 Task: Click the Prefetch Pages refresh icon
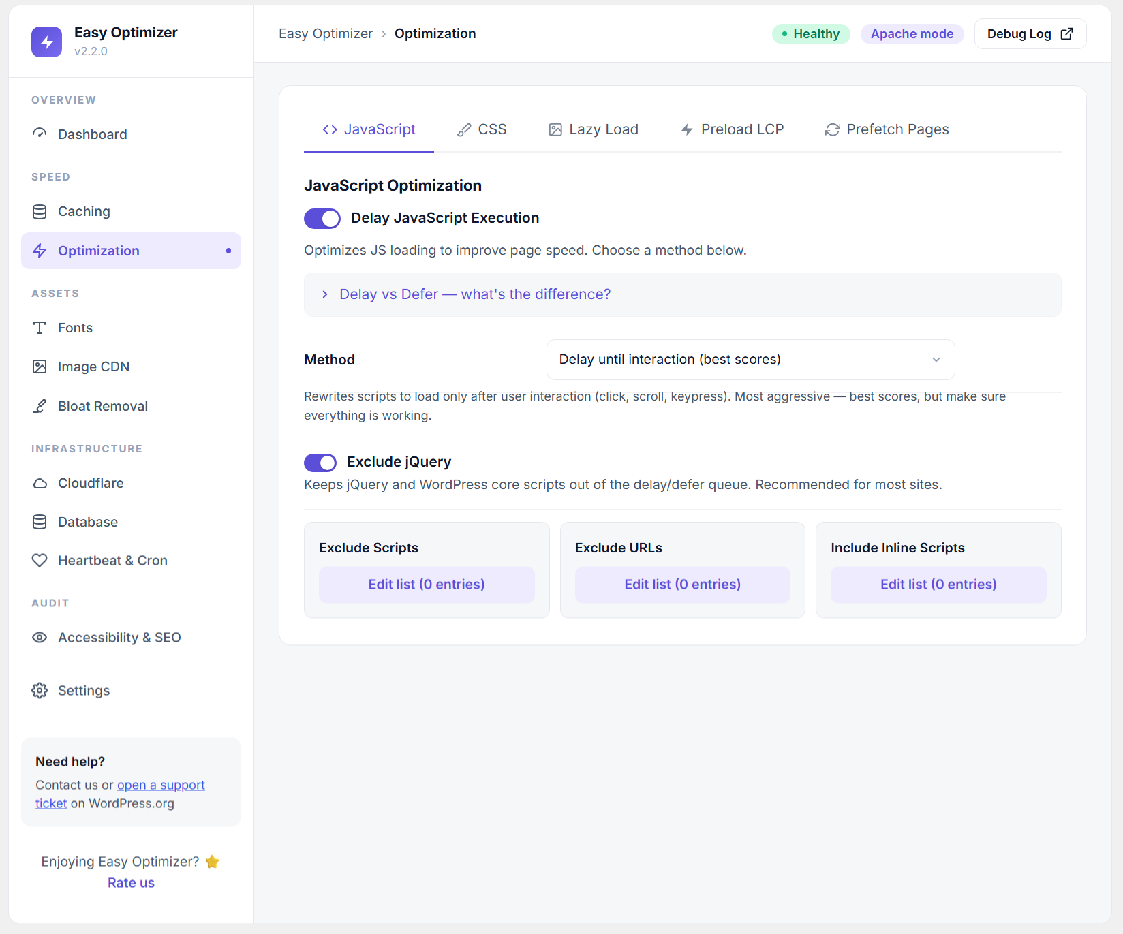pyautogui.click(x=832, y=129)
